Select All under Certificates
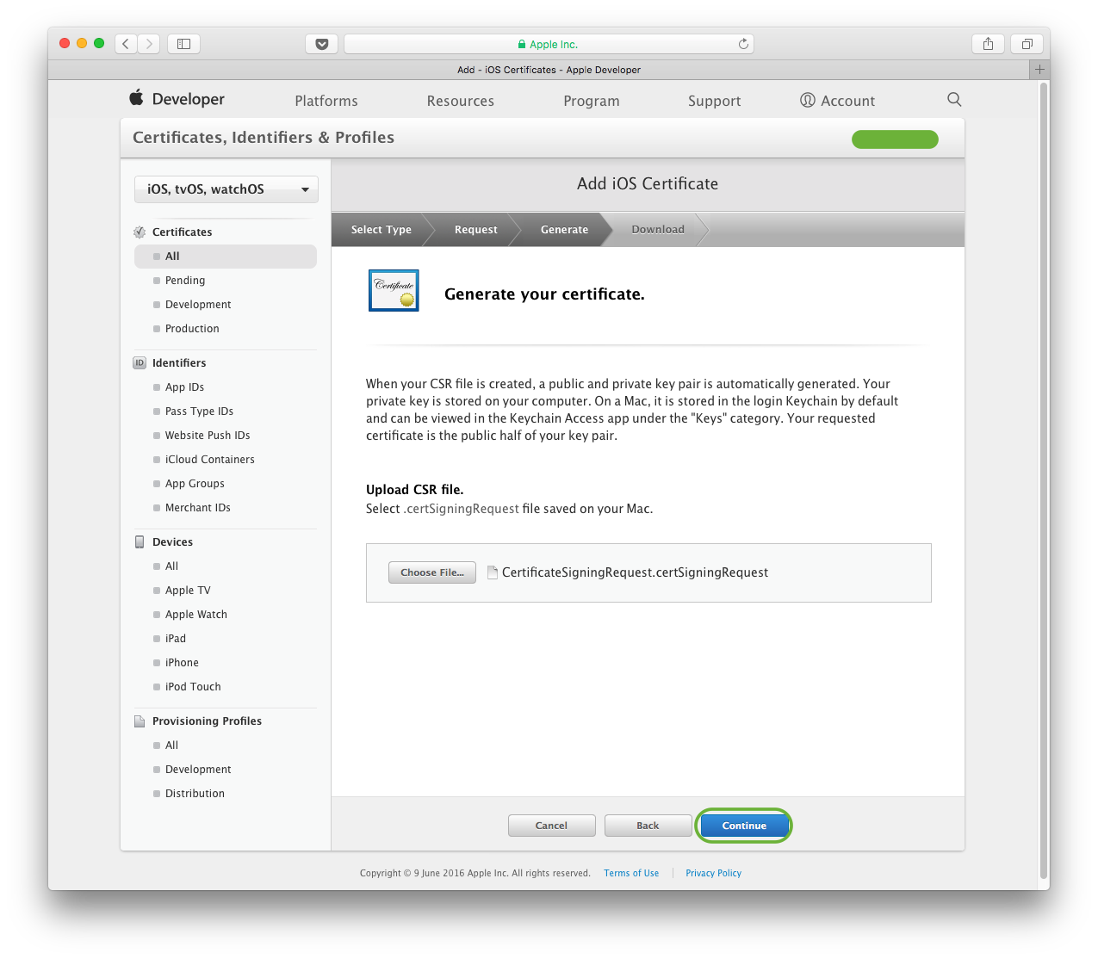This screenshot has height=959, width=1098. point(226,257)
